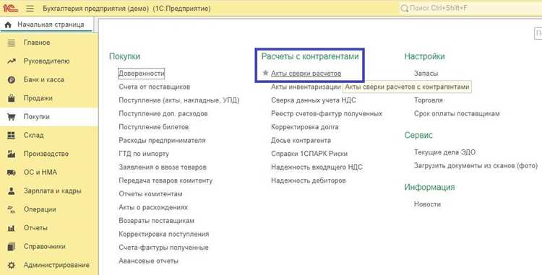Click the ОС и НМА truck icon
The width and height of the screenshot is (542, 275).
click(12, 173)
